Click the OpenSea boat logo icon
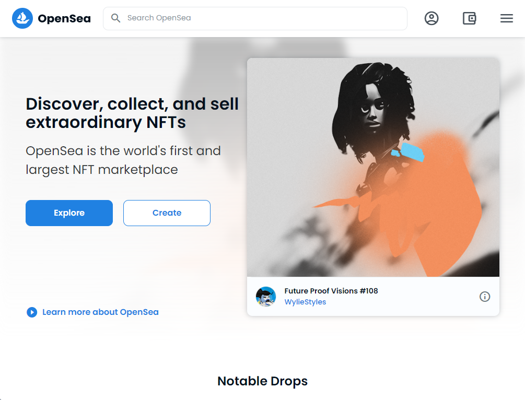Screen dimensions: 525x400 click(22, 18)
